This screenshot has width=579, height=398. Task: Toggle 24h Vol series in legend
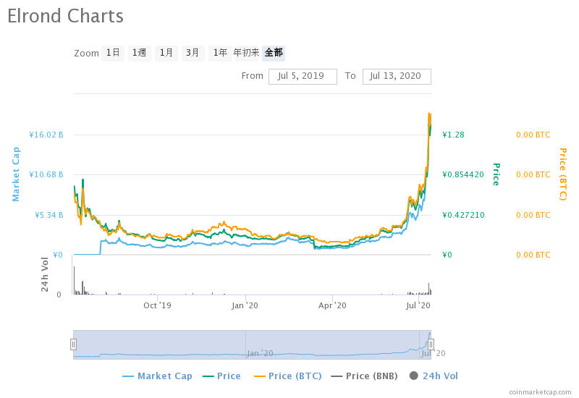(x=434, y=376)
